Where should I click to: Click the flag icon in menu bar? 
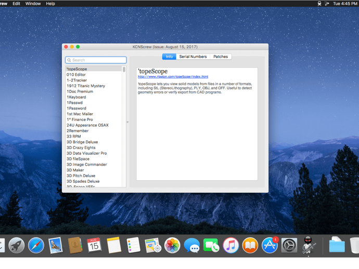pyautogui.click(x=327, y=4)
